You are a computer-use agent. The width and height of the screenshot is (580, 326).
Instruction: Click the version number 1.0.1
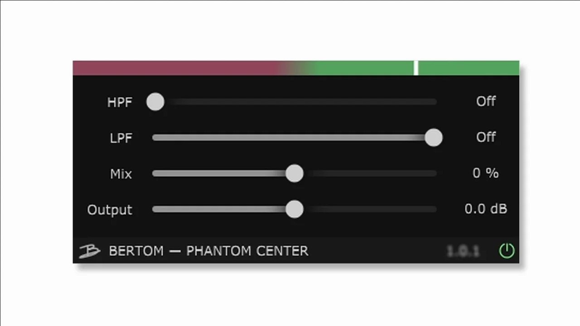tap(464, 250)
